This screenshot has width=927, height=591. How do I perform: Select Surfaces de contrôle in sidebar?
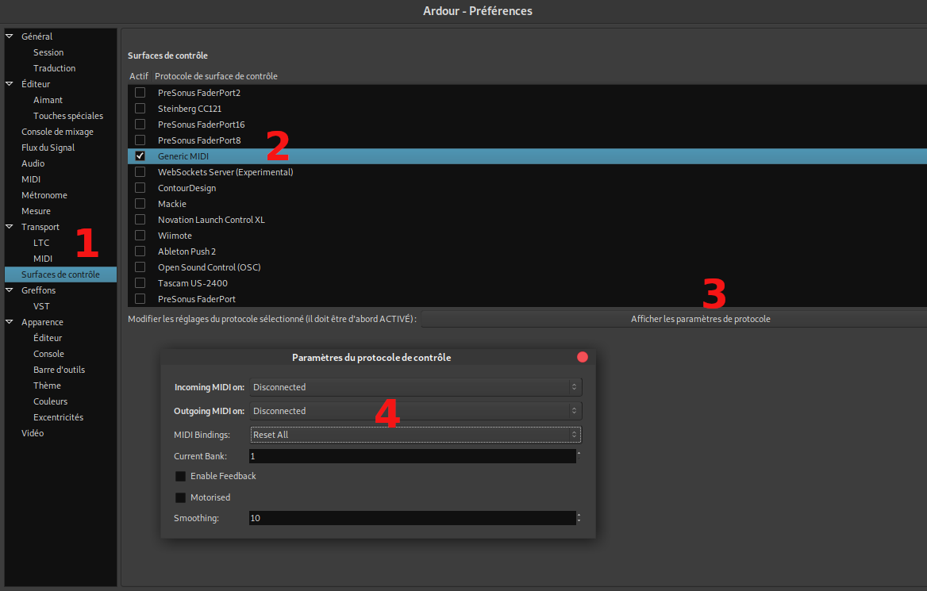60,274
